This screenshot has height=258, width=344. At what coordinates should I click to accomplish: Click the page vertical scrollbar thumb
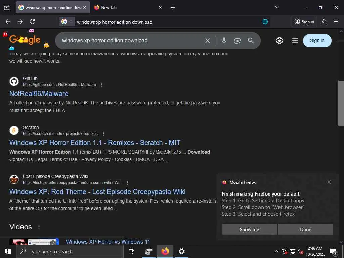pyautogui.click(x=341, y=103)
